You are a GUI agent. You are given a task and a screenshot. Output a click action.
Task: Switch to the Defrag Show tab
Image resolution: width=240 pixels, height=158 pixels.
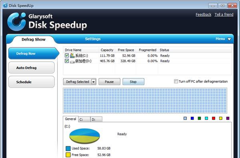34,39
